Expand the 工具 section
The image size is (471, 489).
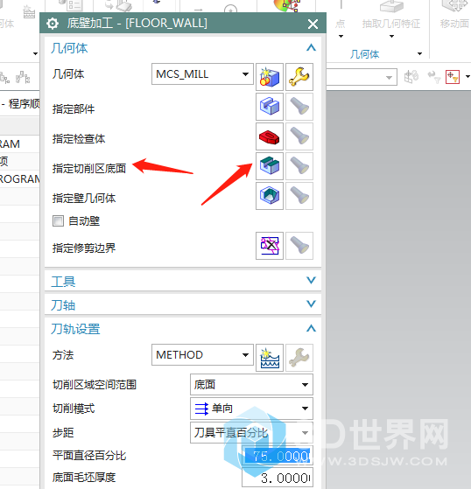[183, 281]
